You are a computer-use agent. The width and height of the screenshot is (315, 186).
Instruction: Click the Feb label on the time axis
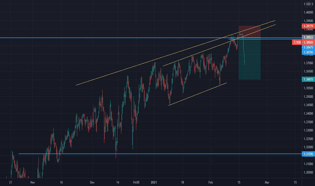(211, 183)
